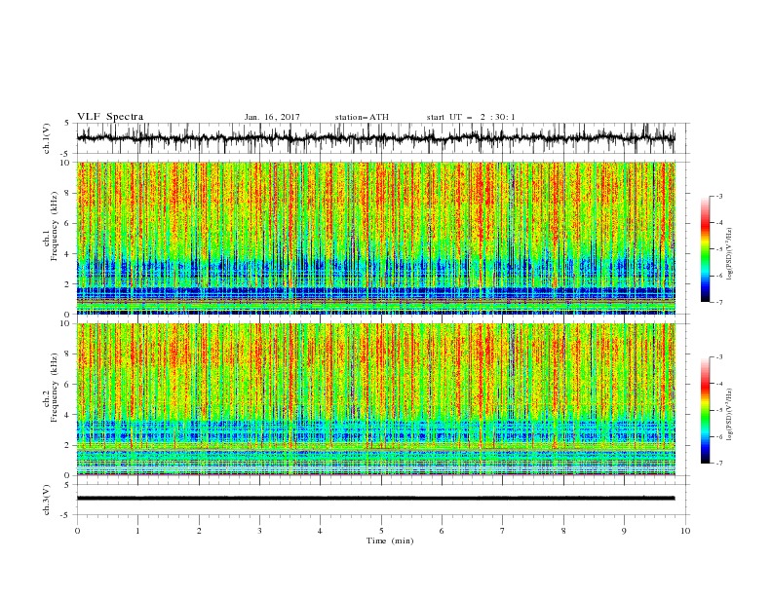The height and width of the screenshot is (596, 772).
Task: Click the "station=ATH" header label
Action: click(362, 117)
